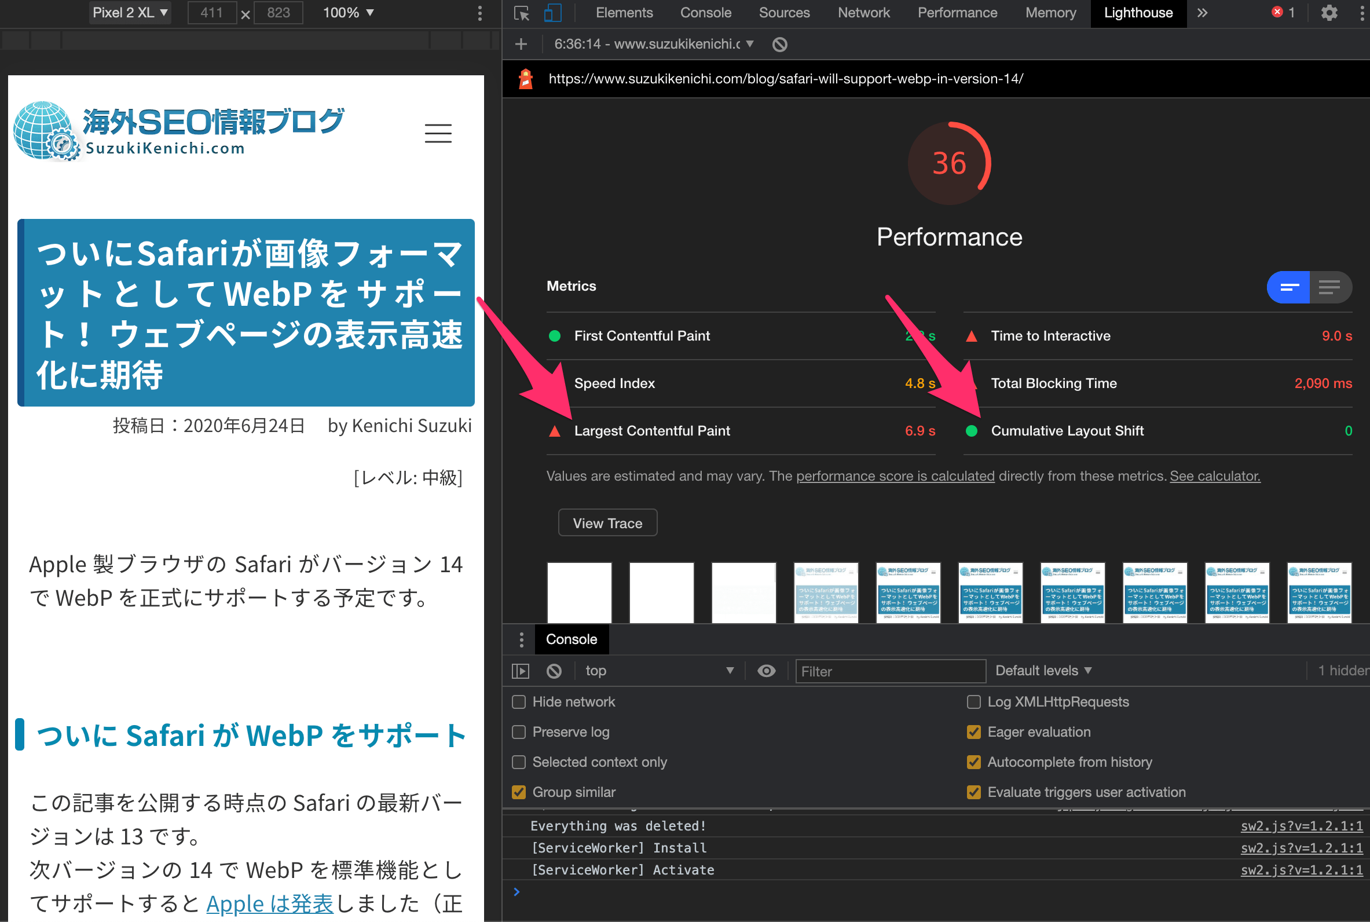Enable the Preserve log checkbox
This screenshot has height=922, width=1370.
(x=517, y=731)
